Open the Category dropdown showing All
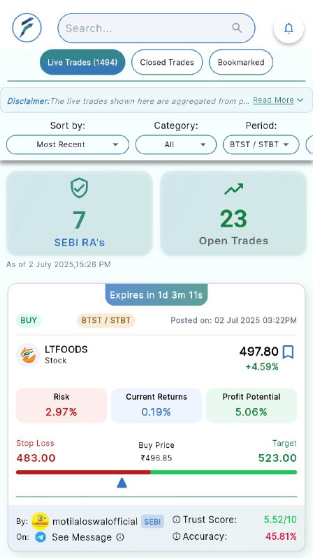313x558 pixels. point(176,144)
